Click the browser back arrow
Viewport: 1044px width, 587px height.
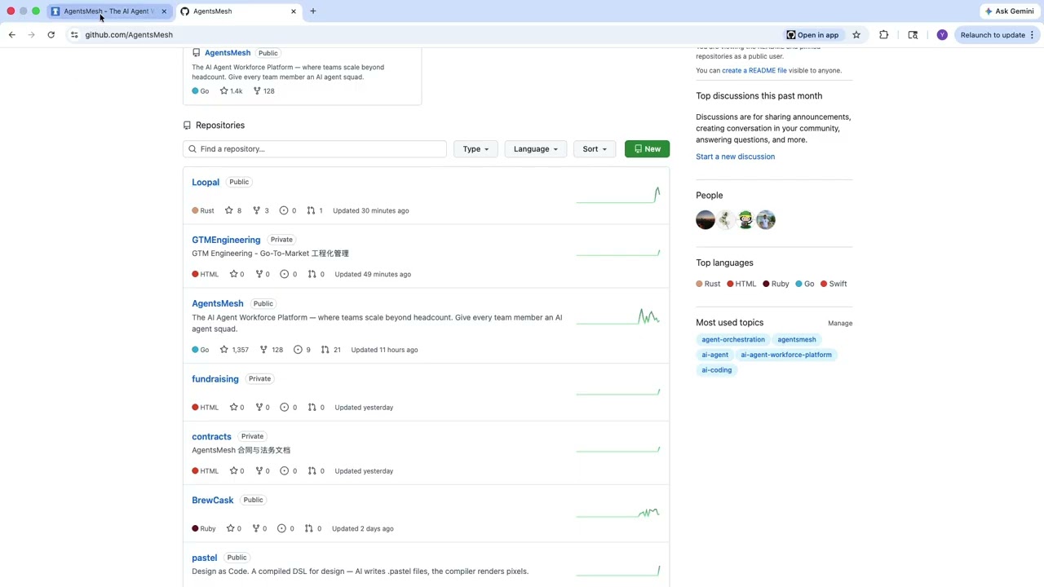11,35
